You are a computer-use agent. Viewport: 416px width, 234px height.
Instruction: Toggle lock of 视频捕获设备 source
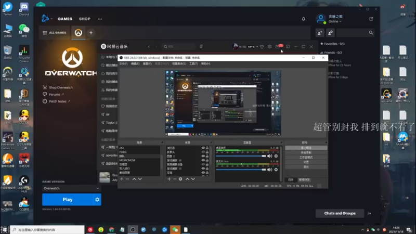pyautogui.click(x=207, y=164)
